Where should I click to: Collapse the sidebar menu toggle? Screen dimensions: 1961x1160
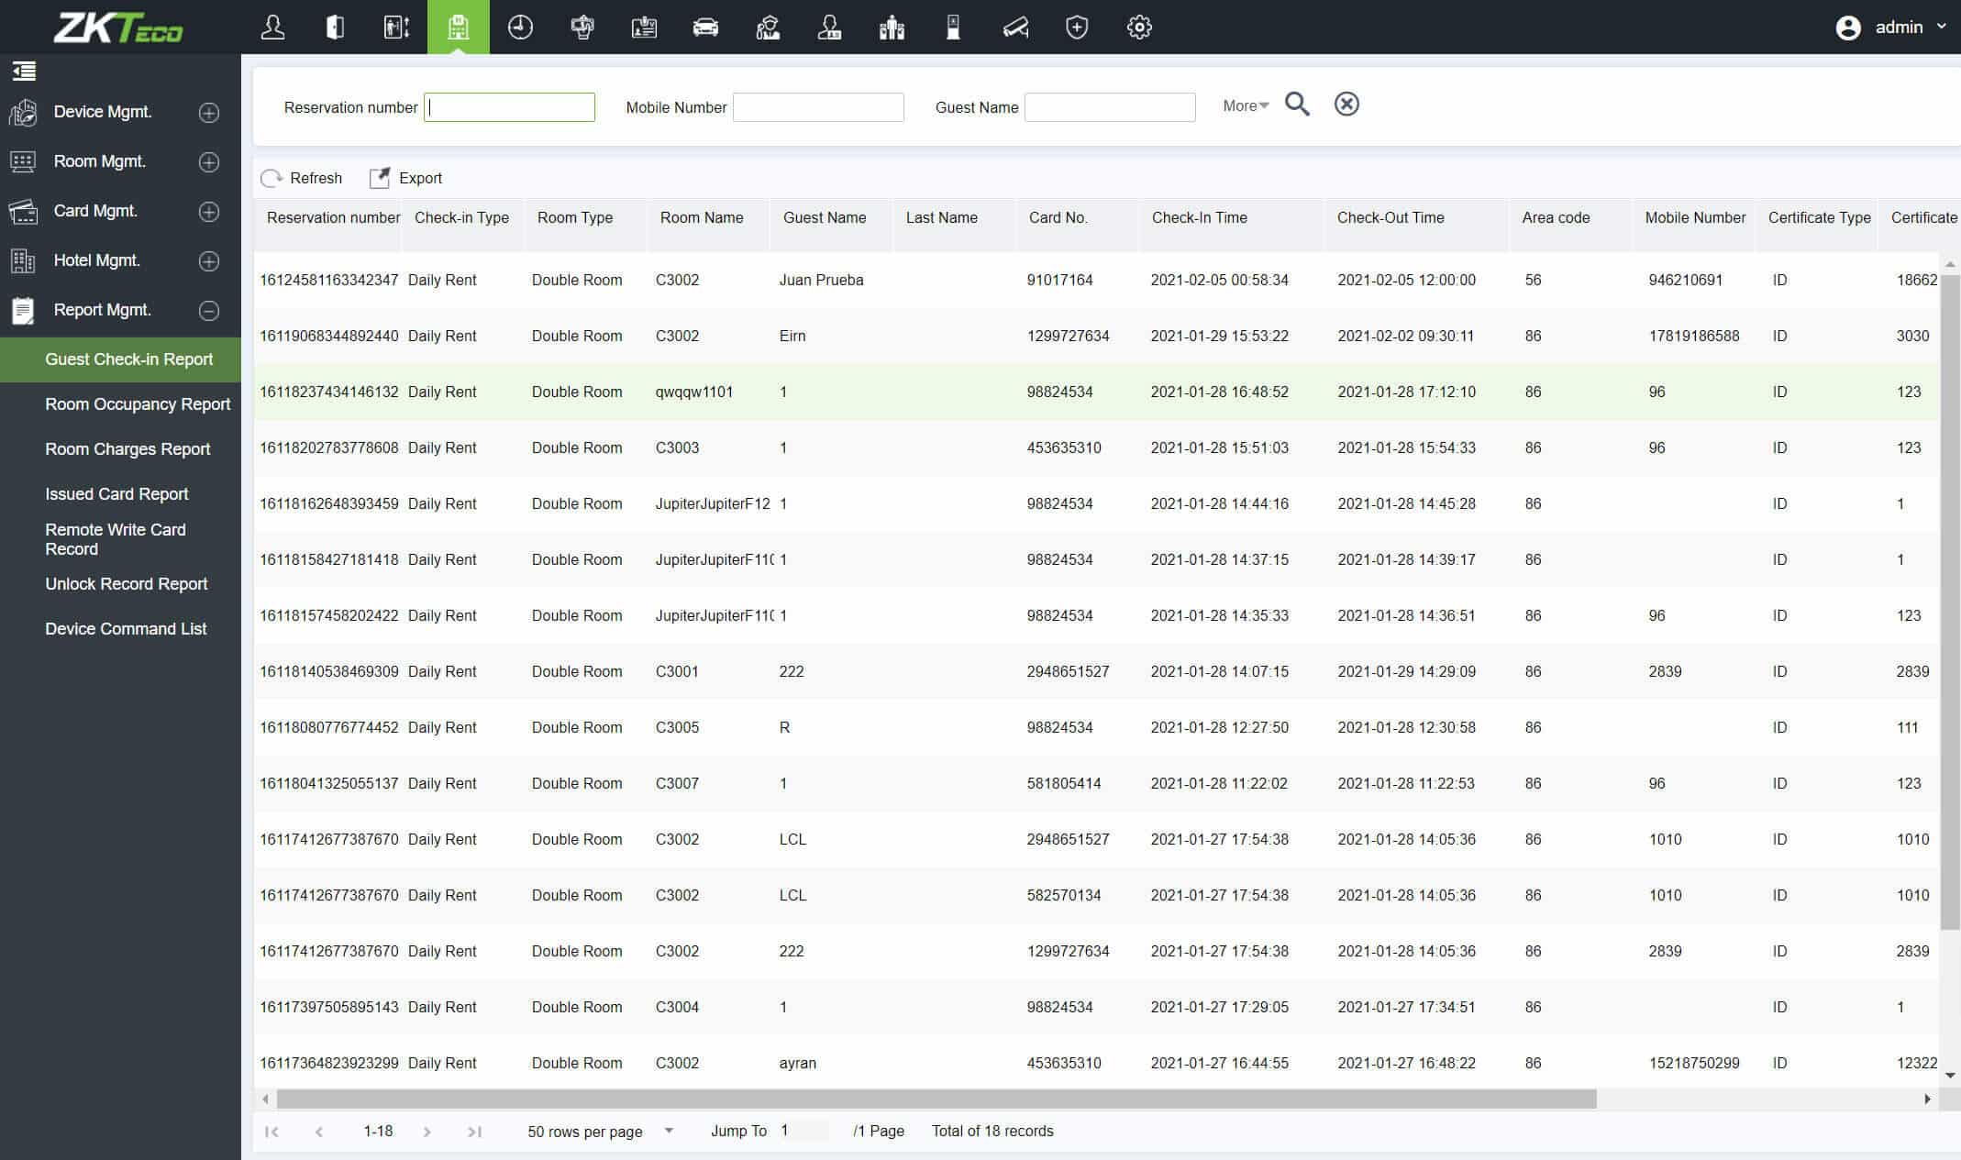[24, 71]
